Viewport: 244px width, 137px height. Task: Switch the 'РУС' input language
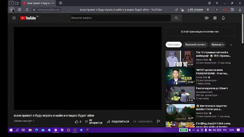click(x=225, y=130)
